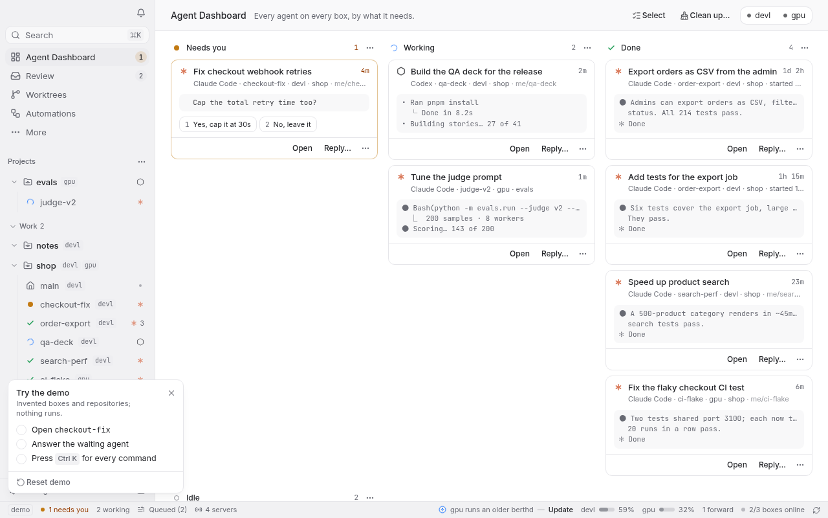
Task: Check the Answer the waiting agent step
Action: [21, 444]
